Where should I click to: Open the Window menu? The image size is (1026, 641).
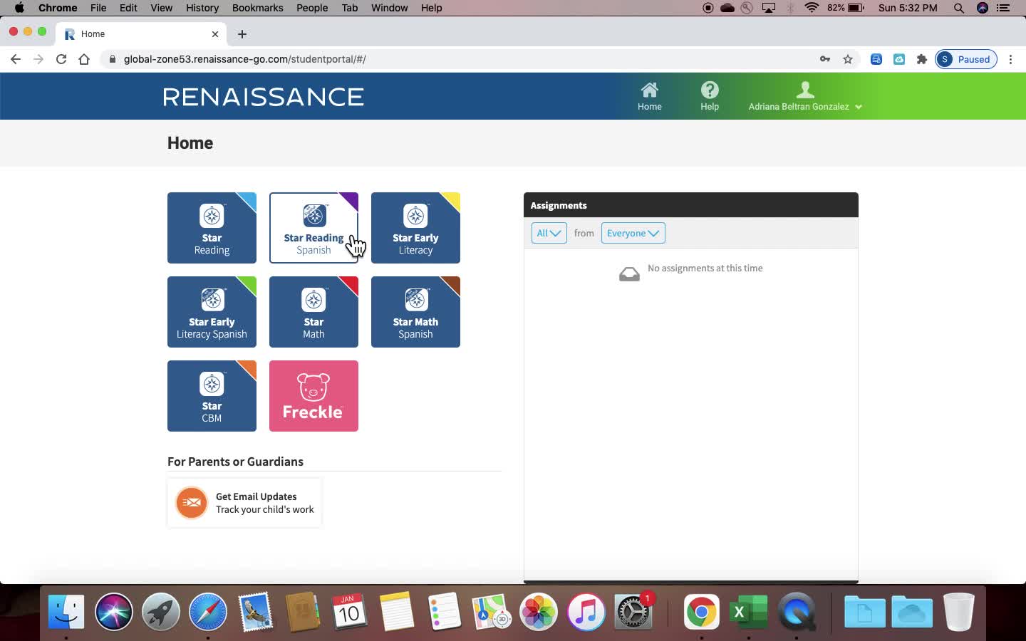pos(390,8)
